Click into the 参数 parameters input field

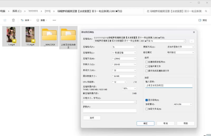coord(109,111)
